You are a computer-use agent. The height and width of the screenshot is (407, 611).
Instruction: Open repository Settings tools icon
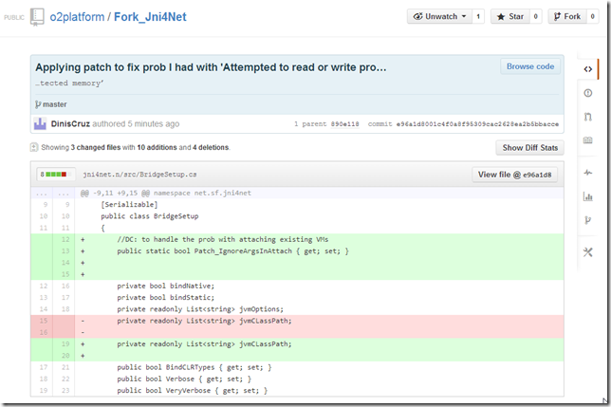tap(588, 251)
